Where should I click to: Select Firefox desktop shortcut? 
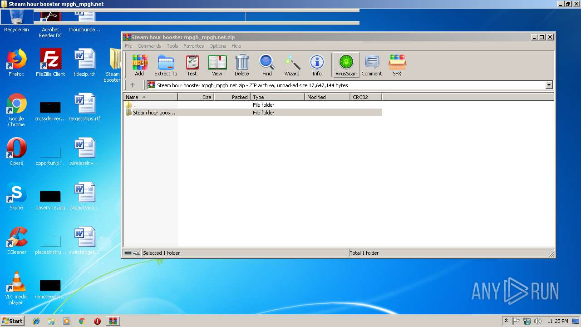point(16,63)
